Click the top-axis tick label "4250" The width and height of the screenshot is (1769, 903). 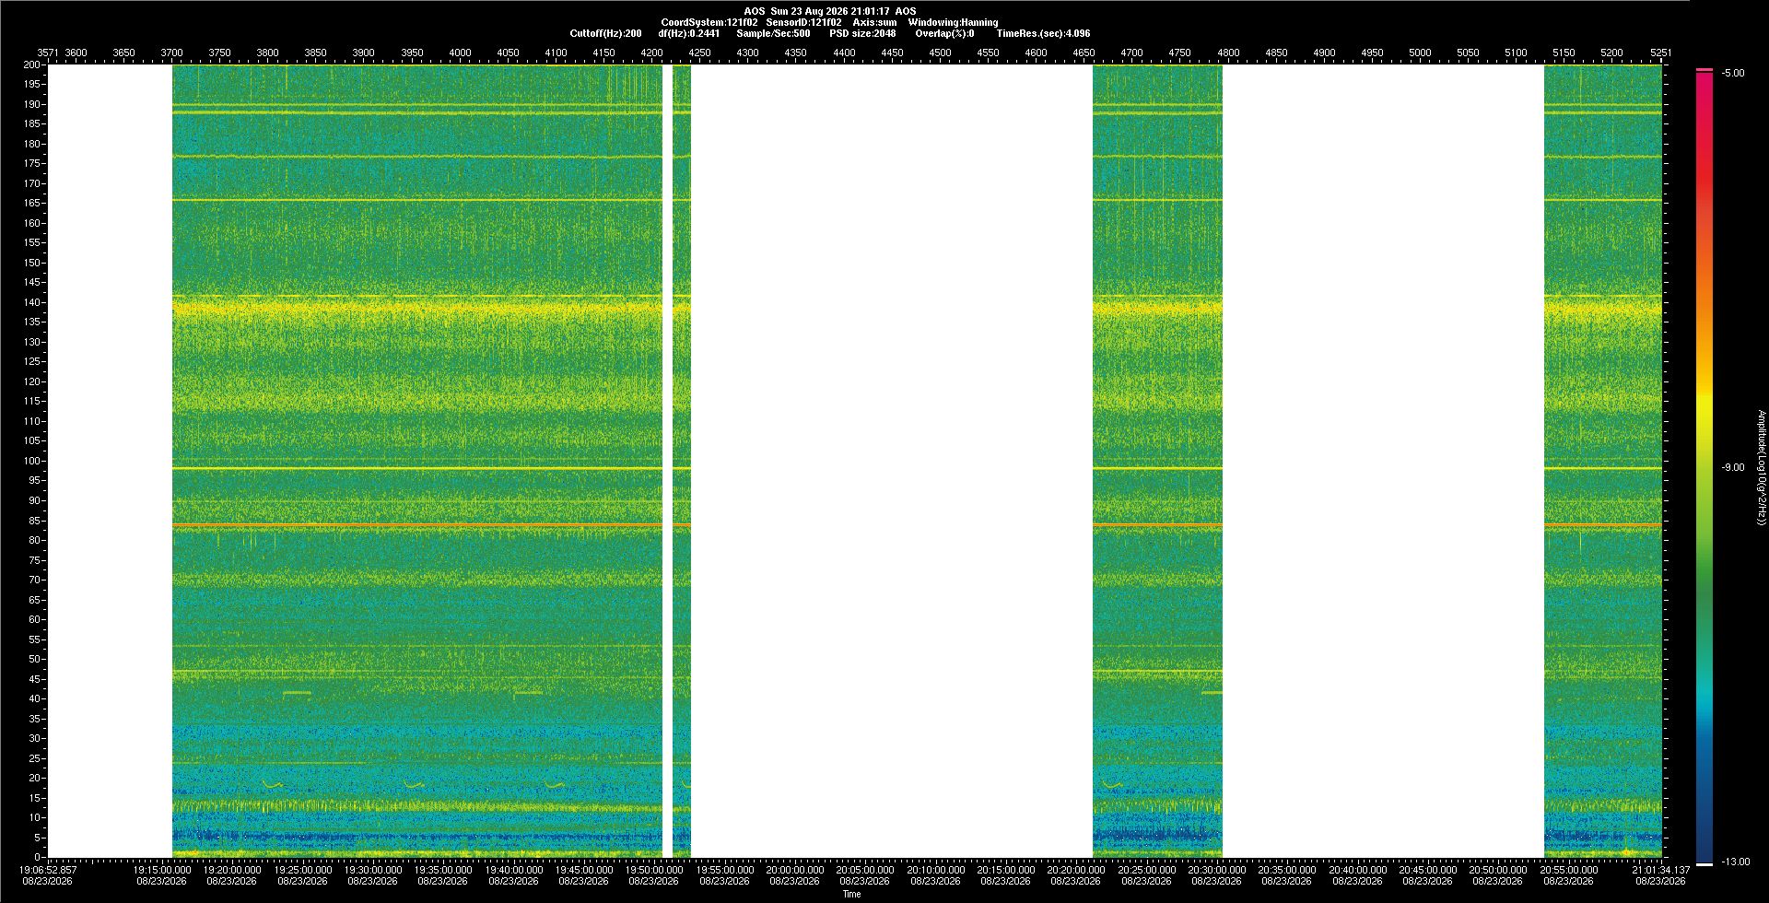pyautogui.click(x=699, y=53)
